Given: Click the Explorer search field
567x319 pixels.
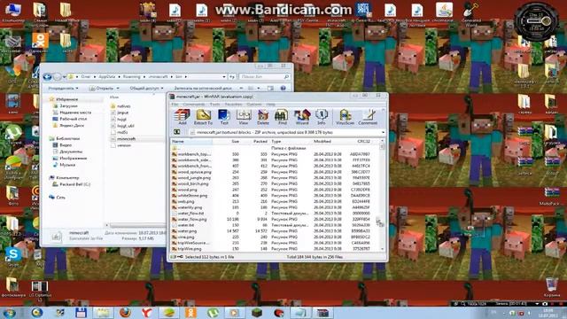Looking at the screenshot, I should pos(265,77).
